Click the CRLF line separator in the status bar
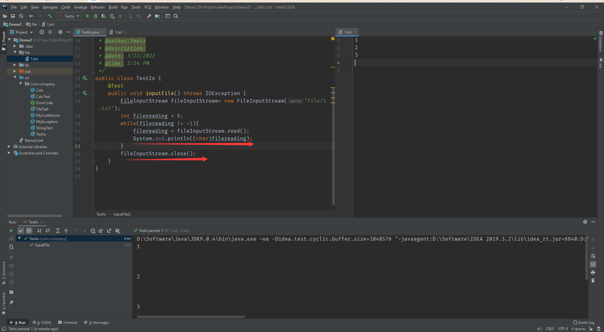 tap(550, 329)
